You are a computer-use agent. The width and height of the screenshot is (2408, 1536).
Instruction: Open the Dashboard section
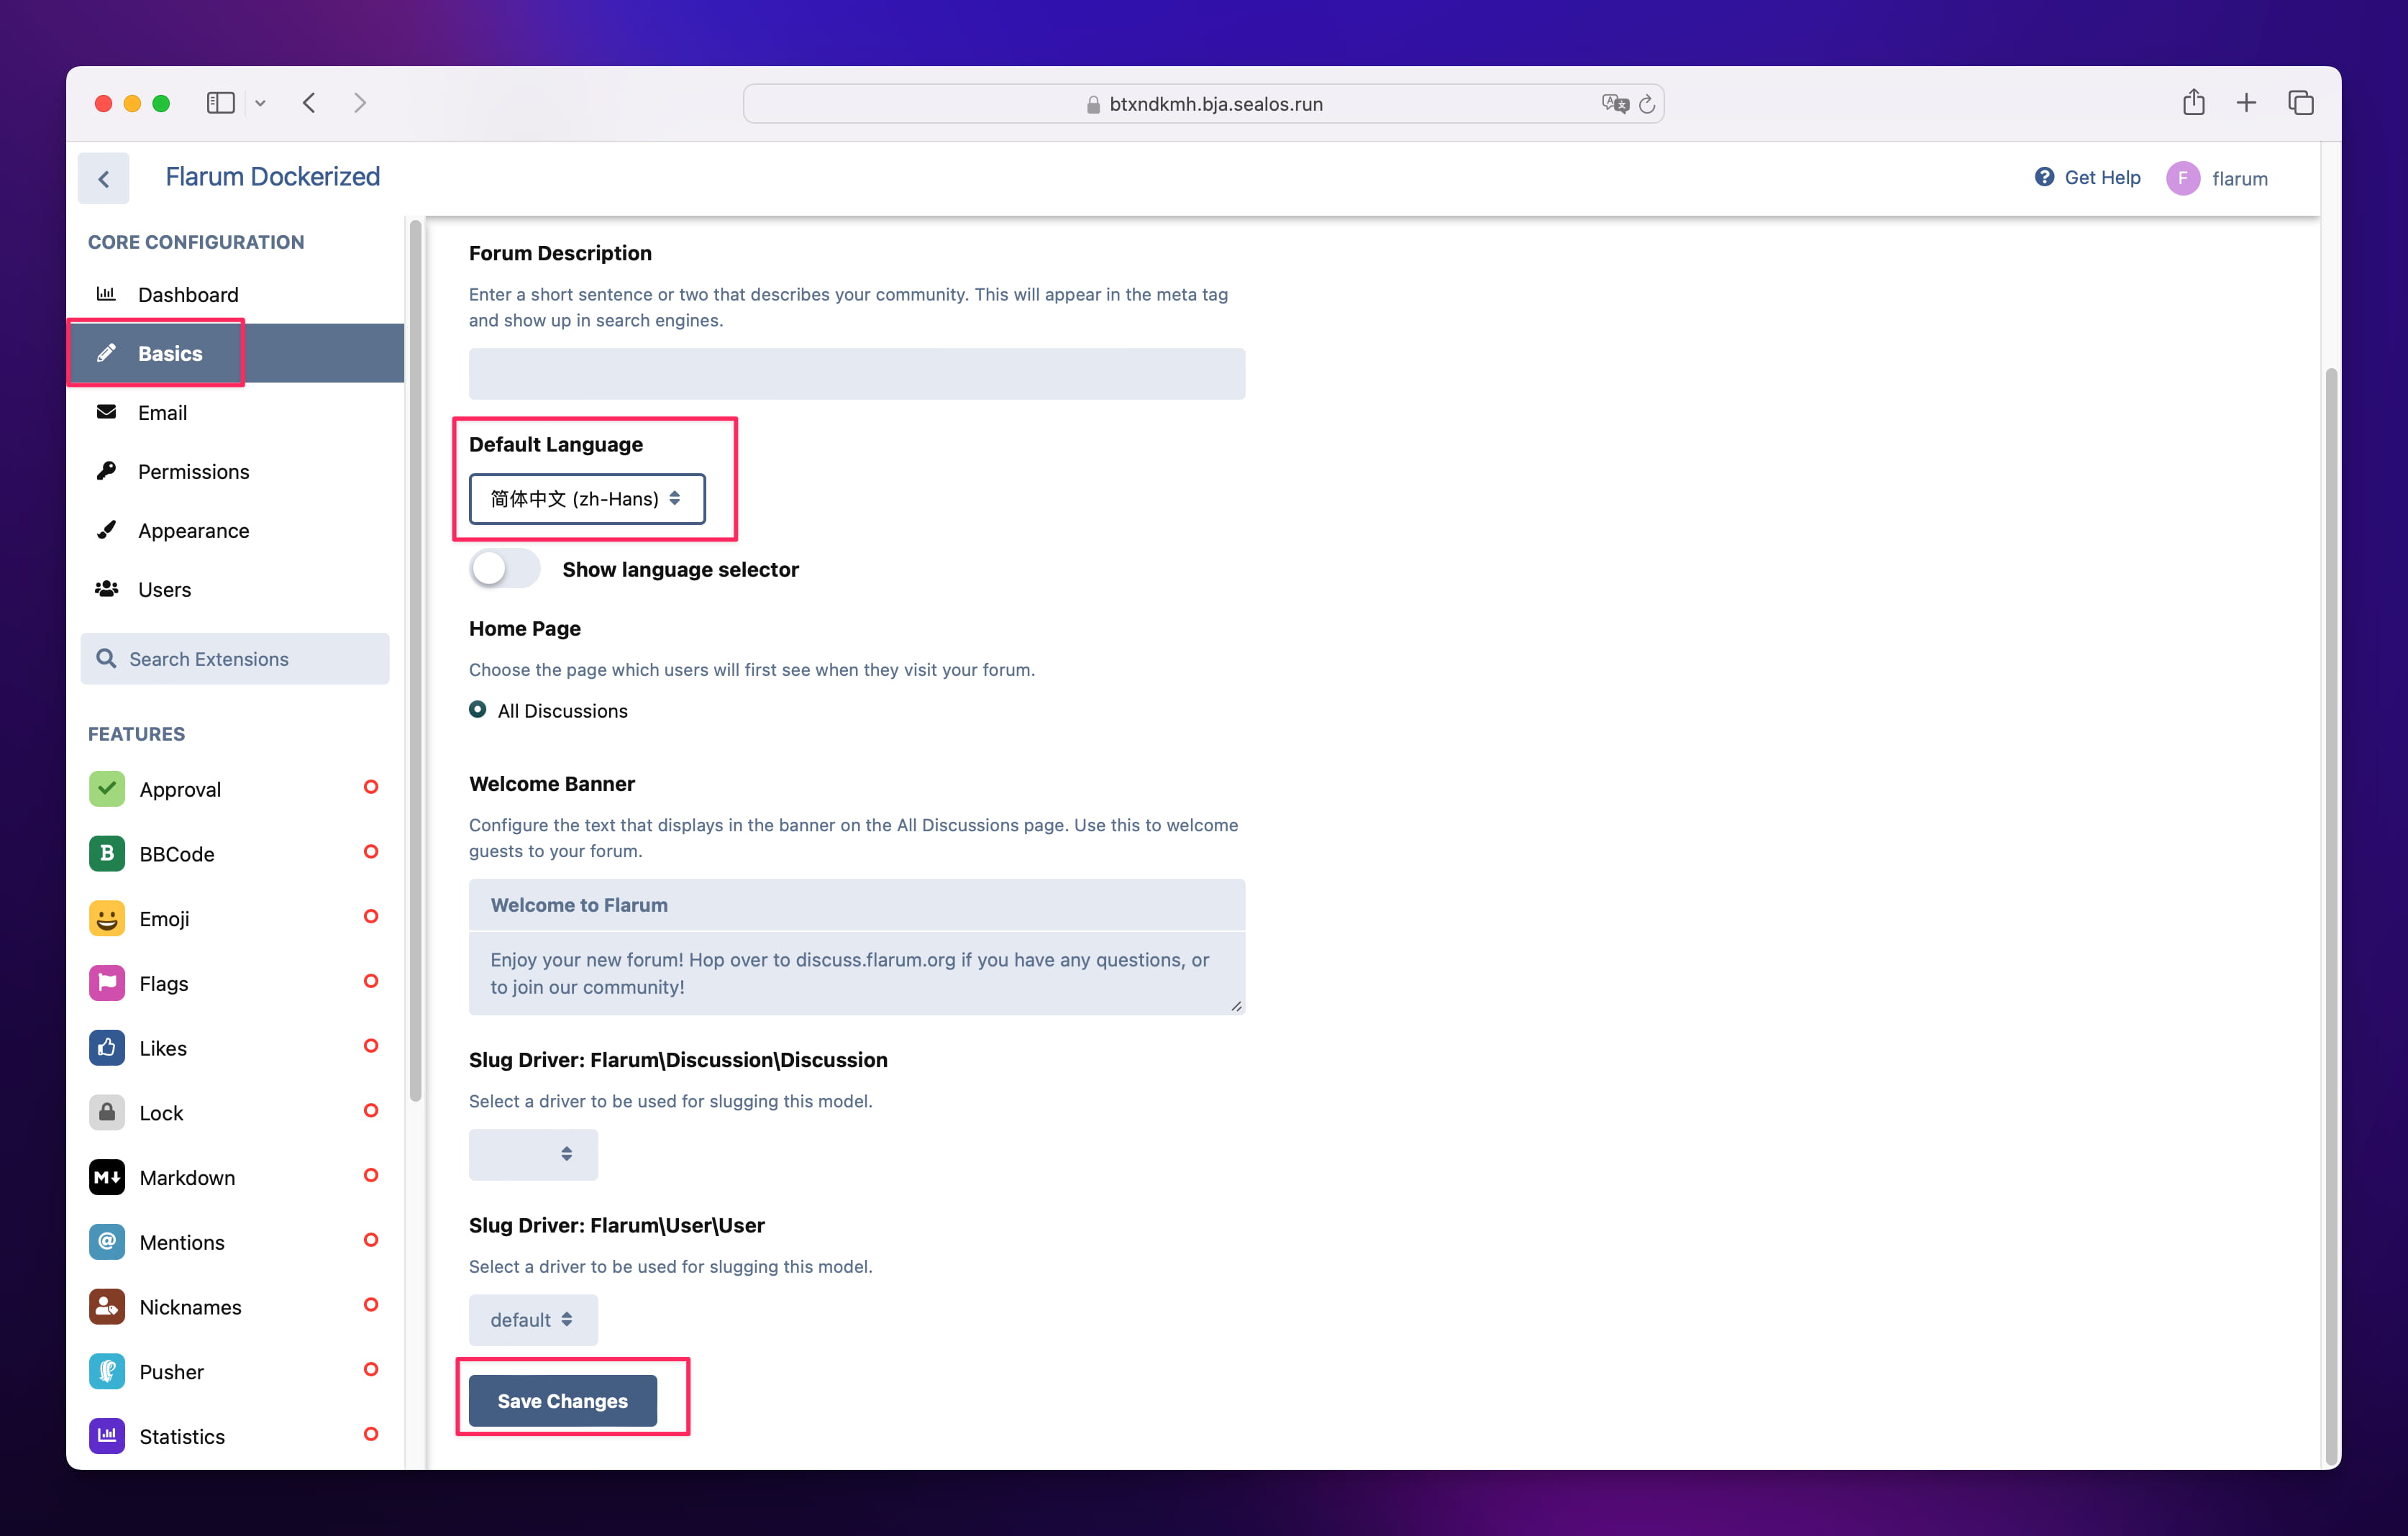pyautogui.click(x=236, y=294)
